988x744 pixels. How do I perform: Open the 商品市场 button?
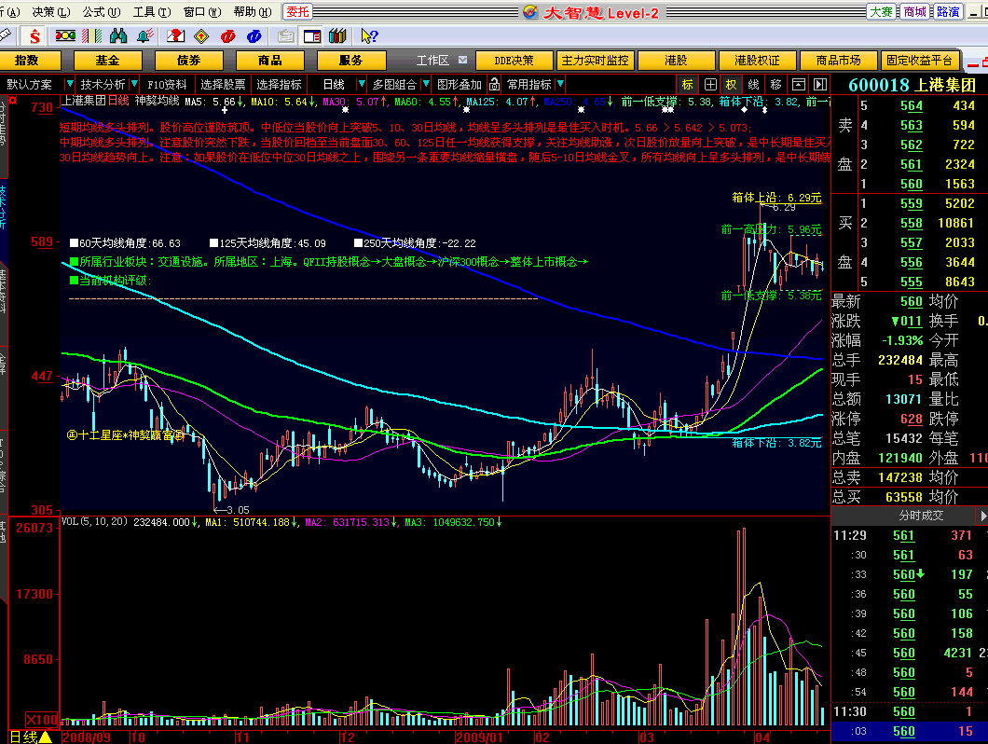point(839,61)
